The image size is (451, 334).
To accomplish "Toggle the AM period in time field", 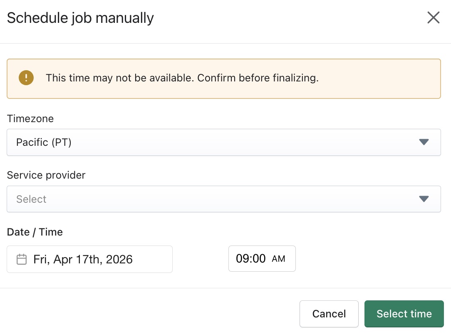I will point(278,259).
